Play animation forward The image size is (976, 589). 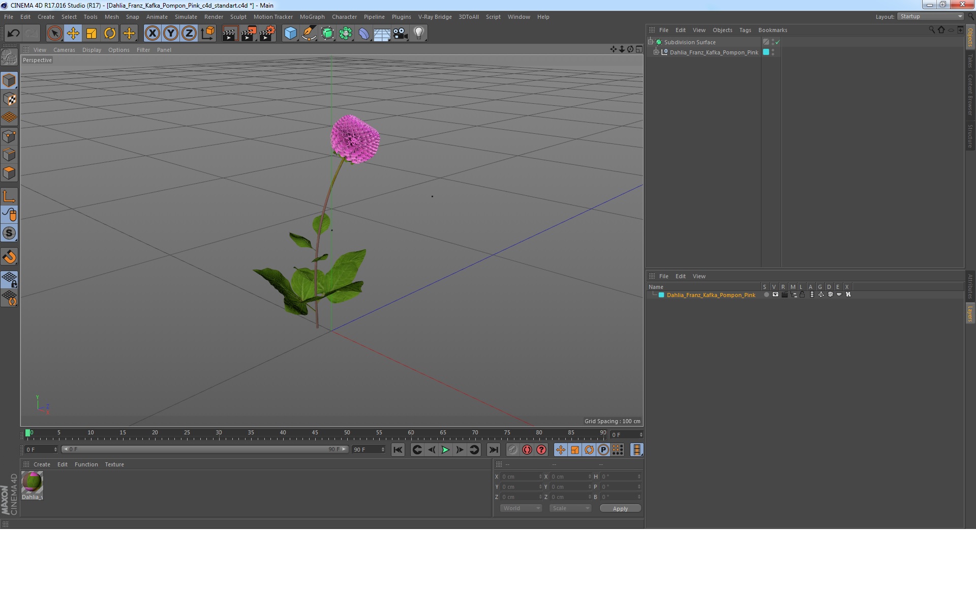445,450
